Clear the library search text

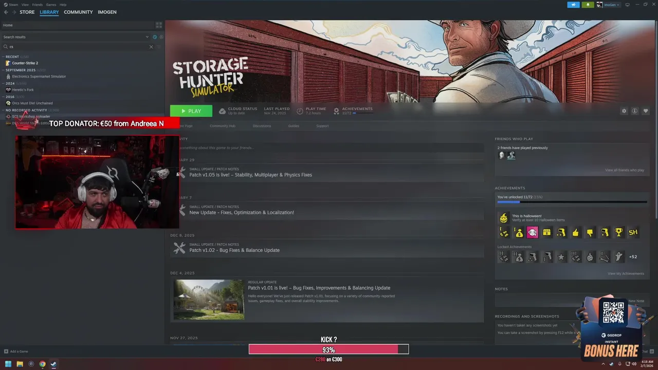coord(151,47)
